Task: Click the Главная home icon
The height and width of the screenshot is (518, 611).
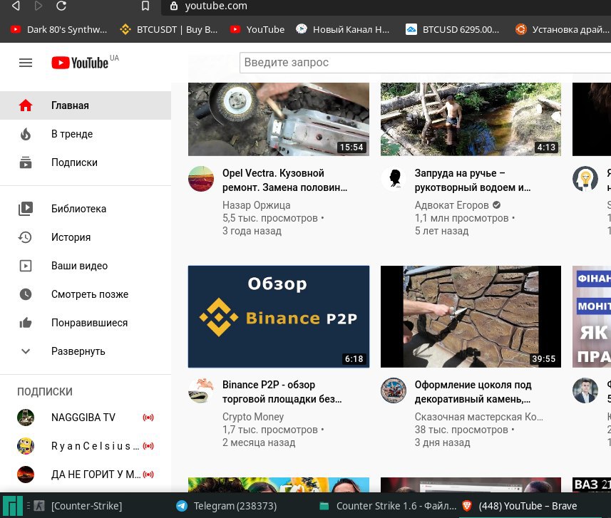Action: (x=26, y=105)
